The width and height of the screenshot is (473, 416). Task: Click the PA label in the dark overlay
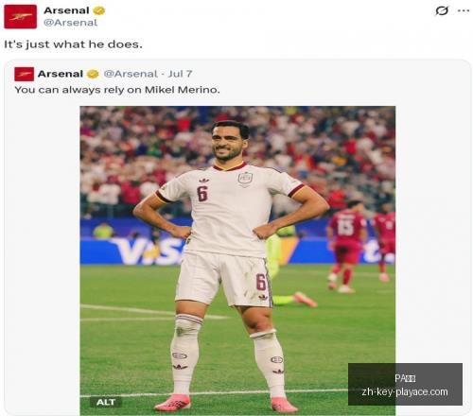click(405, 378)
